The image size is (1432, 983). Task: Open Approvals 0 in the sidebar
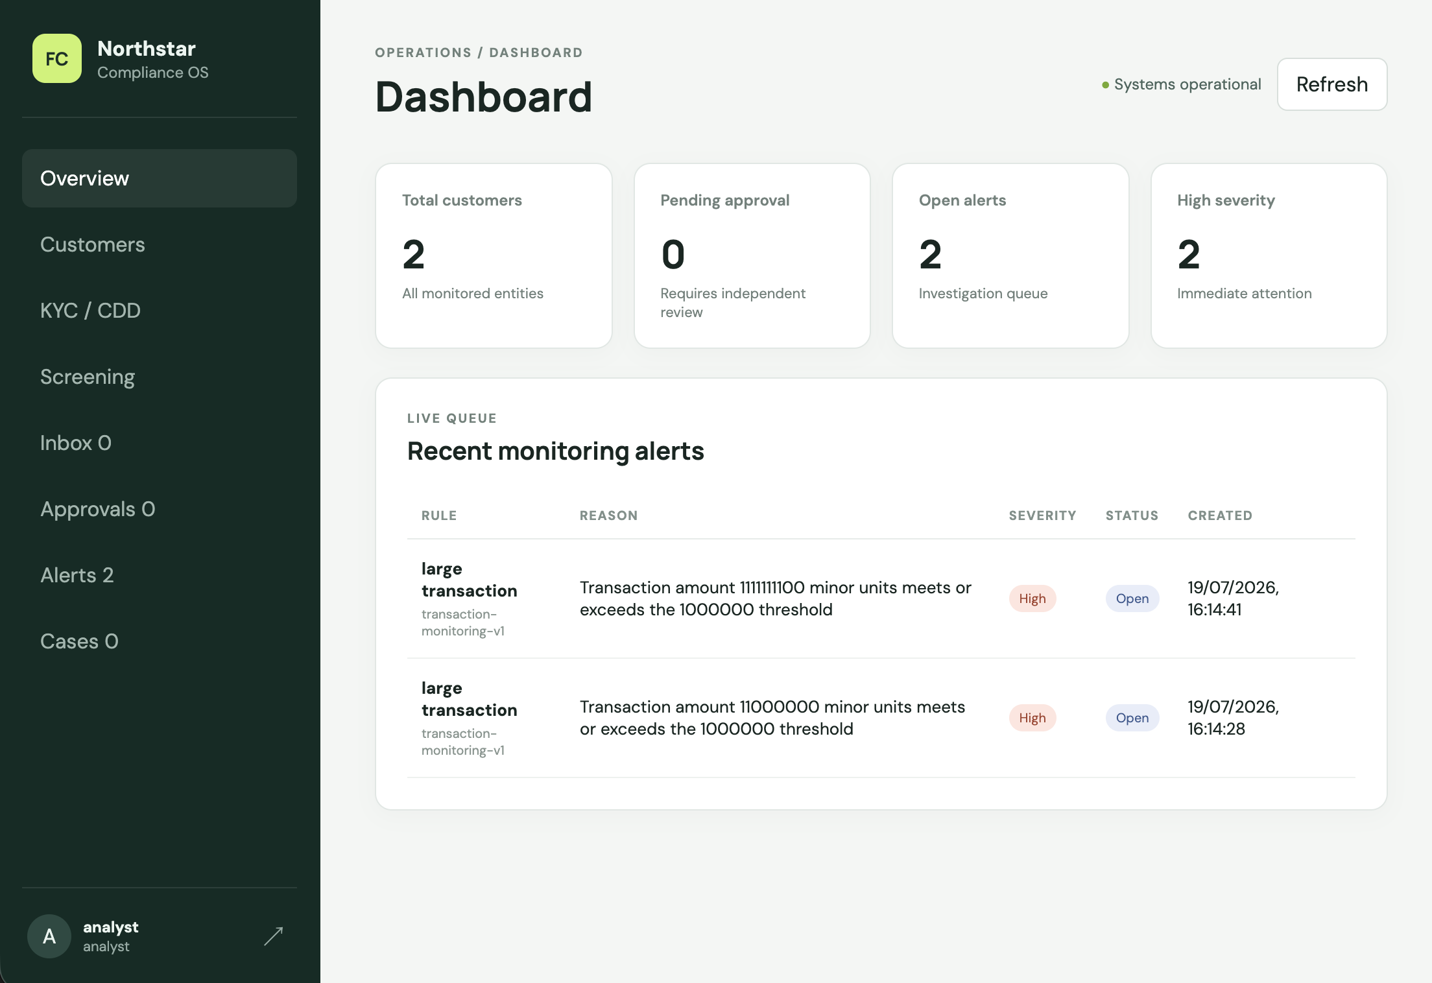pos(160,509)
